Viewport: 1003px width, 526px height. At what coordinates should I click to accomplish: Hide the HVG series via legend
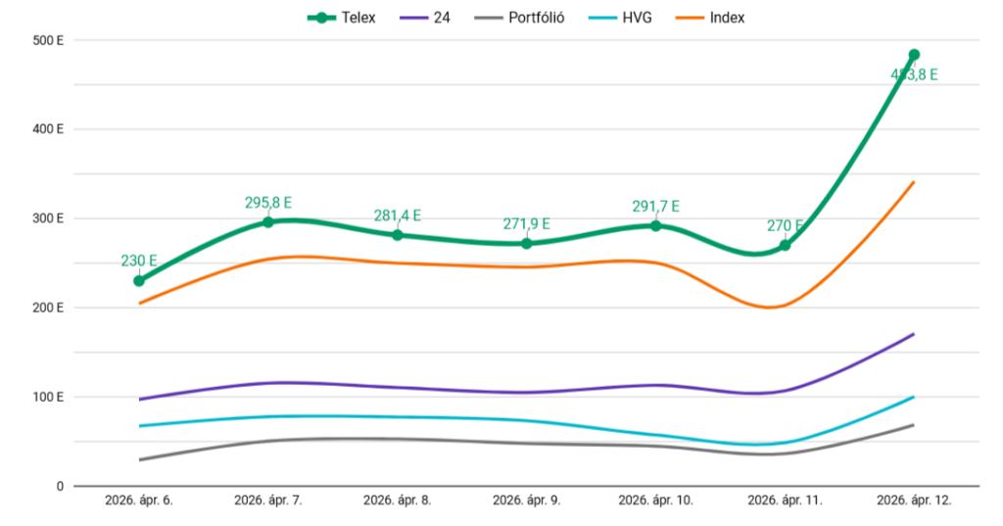pyautogui.click(x=635, y=18)
